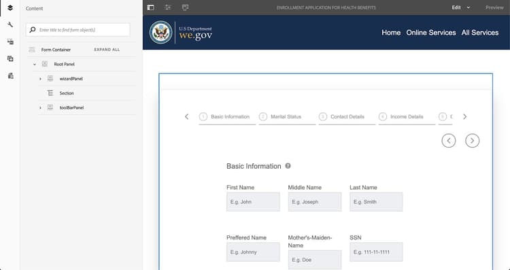This screenshot has height=270, width=510.
Task: Open the emulator device icon in toolbar
Action: [185, 7]
